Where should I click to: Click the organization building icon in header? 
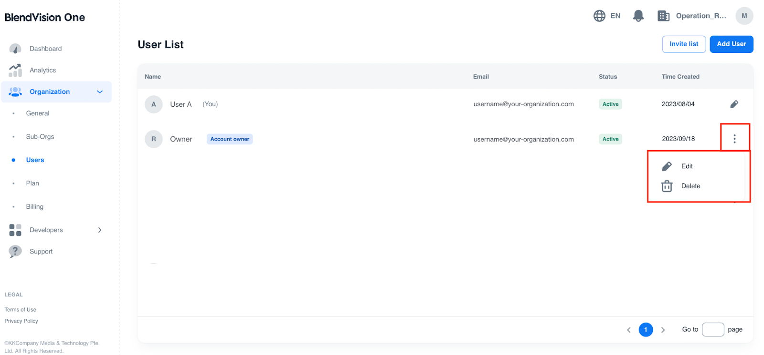click(663, 16)
